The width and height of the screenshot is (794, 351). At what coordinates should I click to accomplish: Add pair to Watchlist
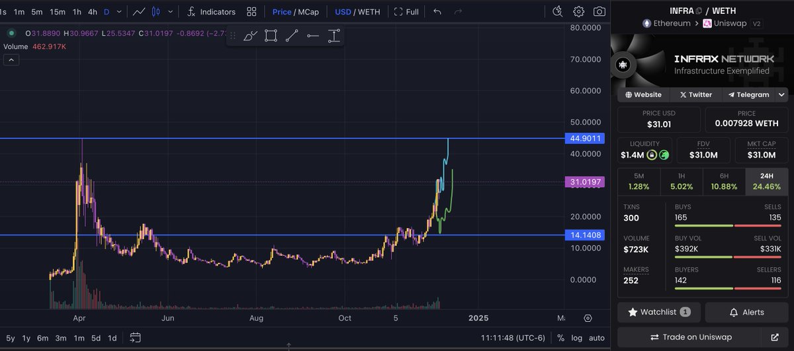[658, 312]
